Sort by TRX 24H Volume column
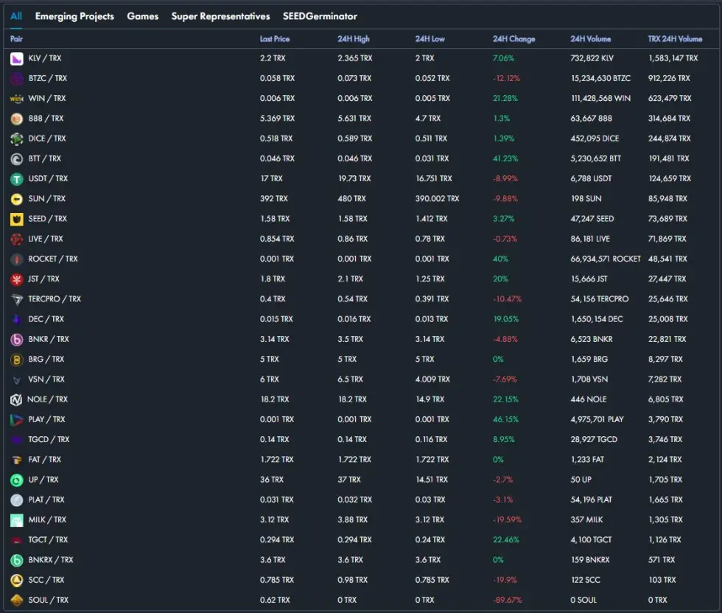722x613 pixels. (675, 39)
